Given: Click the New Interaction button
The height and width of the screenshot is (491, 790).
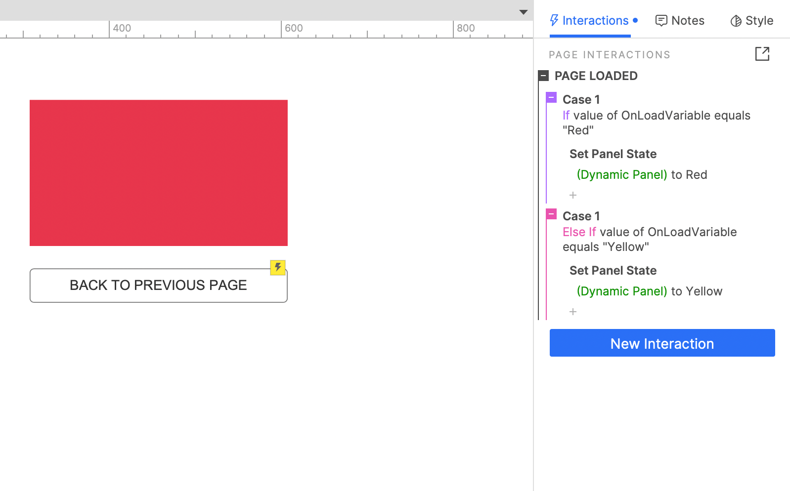Looking at the screenshot, I should tap(662, 343).
